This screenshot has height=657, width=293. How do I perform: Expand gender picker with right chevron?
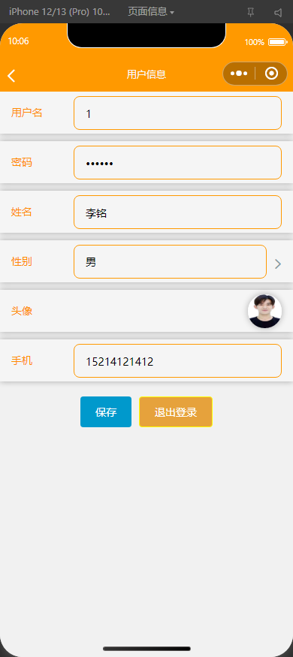(x=277, y=264)
